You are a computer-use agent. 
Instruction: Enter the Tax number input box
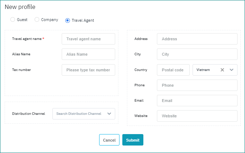point(88,70)
